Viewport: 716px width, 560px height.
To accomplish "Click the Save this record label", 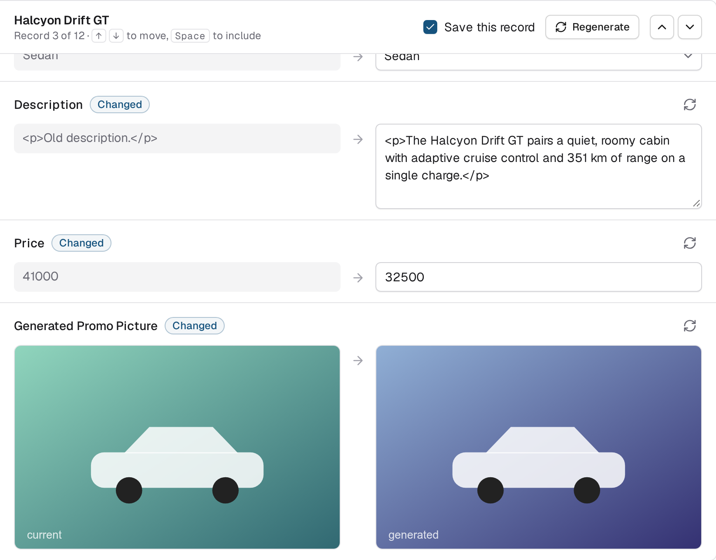I will coord(490,27).
